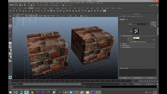Viewport: 167px width, 94px height.
Task: Expand the Extra Attributes section
Action: pos(121,48)
